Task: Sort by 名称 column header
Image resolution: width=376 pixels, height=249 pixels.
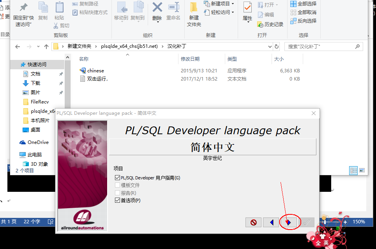Action: tap(84, 59)
